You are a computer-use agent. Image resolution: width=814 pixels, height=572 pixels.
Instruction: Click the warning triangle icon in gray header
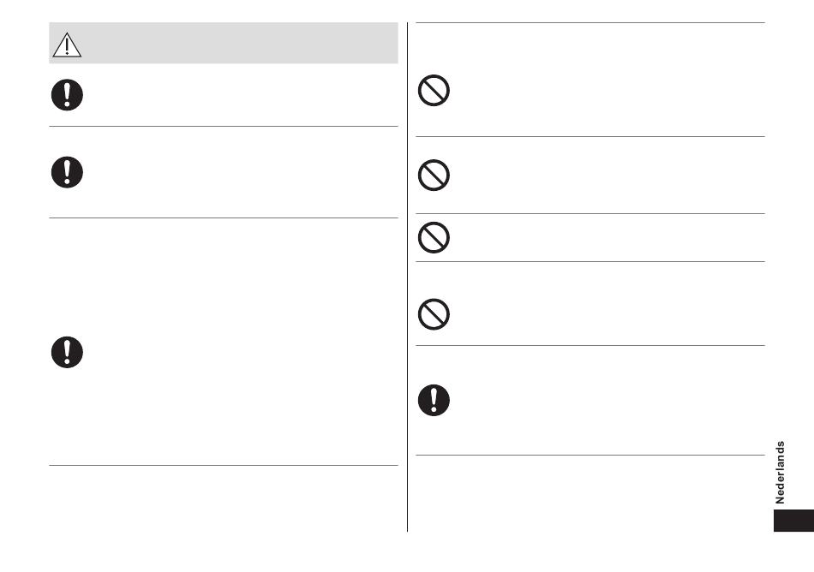[67, 45]
